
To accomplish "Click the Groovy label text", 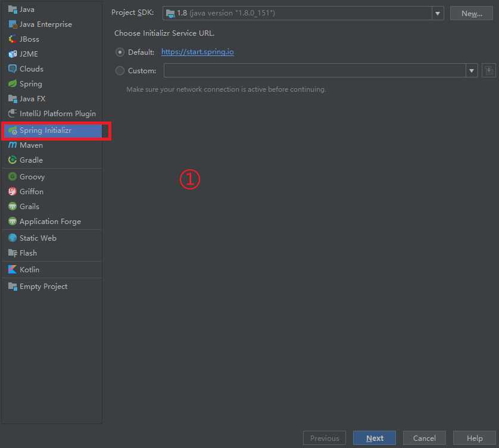I will pos(32,177).
